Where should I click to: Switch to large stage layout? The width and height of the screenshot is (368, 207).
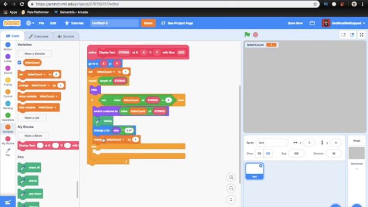(352, 34)
